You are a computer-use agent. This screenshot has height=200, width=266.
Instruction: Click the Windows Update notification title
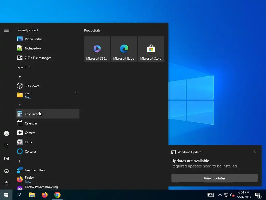[x=189, y=152]
